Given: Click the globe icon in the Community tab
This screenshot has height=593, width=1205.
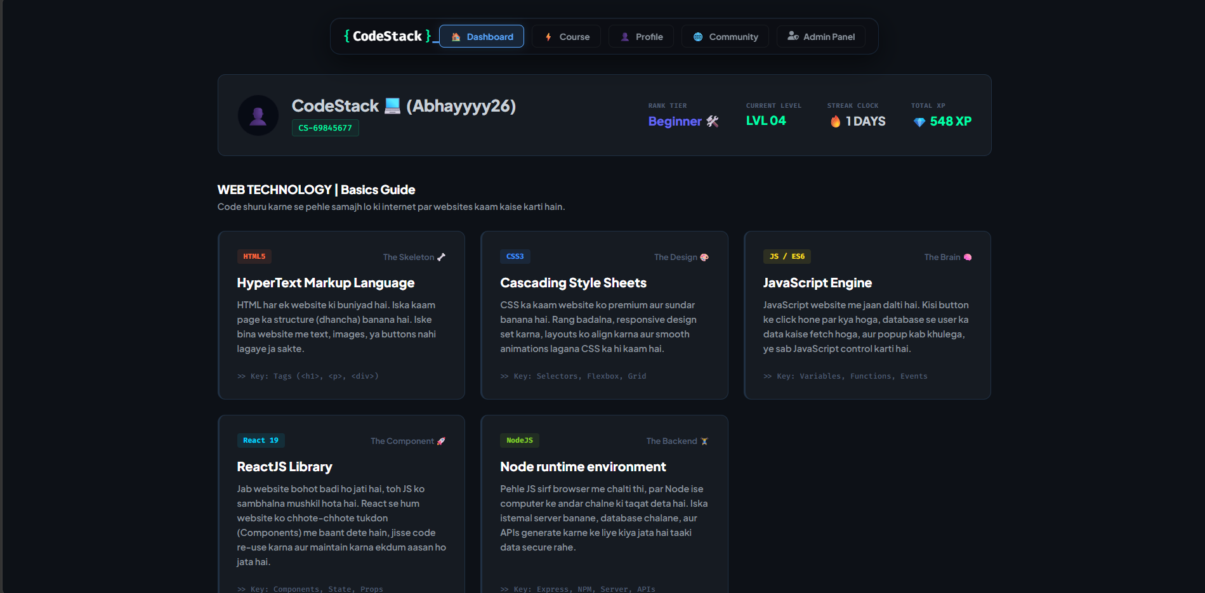Looking at the screenshot, I should (x=698, y=37).
